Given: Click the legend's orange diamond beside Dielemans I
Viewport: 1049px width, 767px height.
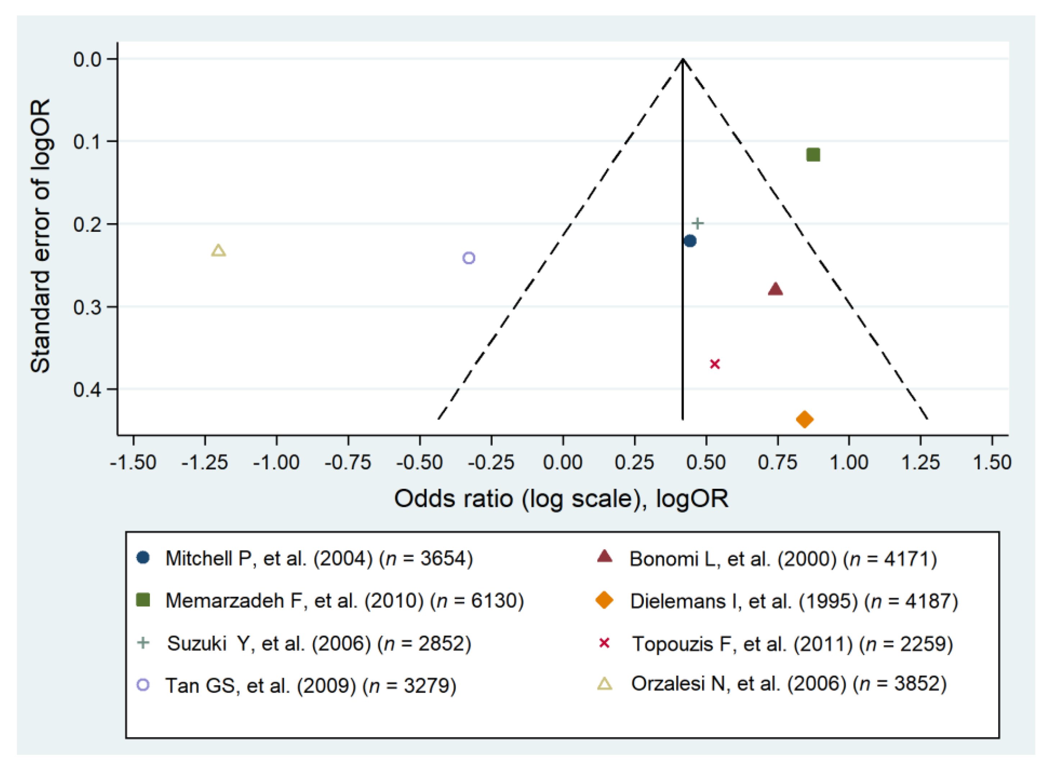Looking at the screenshot, I should pyautogui.click(x=604, y=600).
